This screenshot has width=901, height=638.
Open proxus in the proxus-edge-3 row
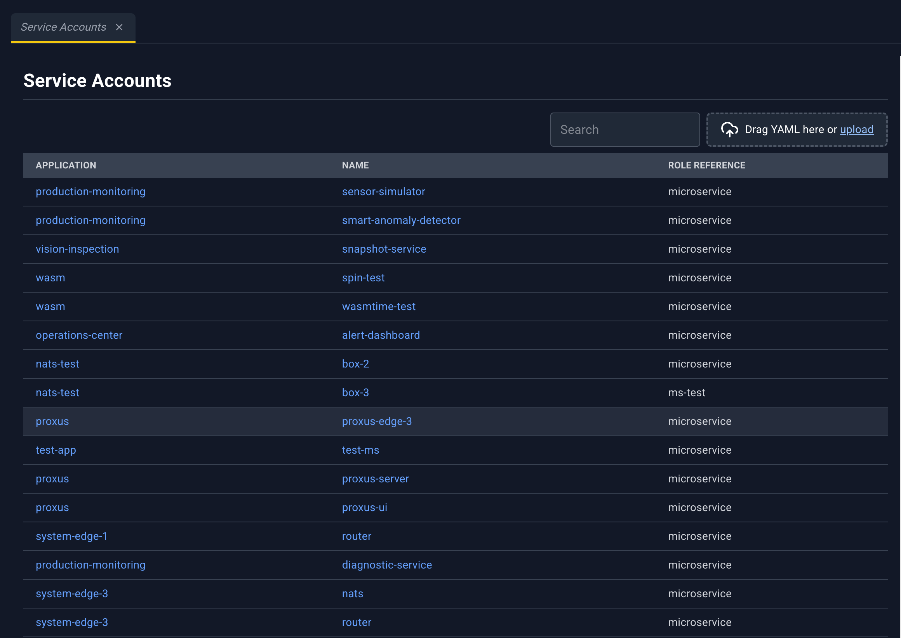pos(52,421)
